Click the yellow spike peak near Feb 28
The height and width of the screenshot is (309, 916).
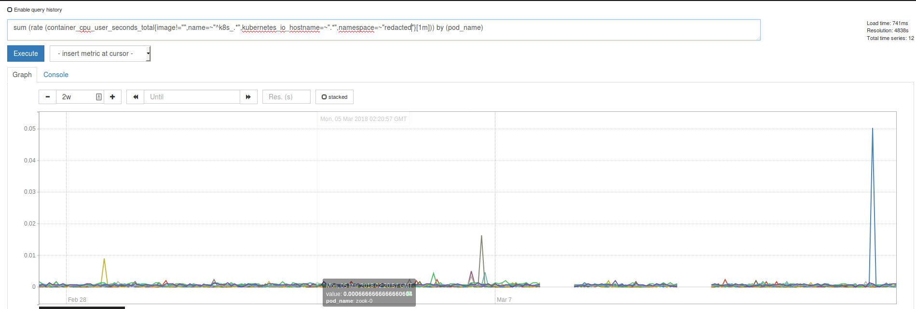(104, 259)
